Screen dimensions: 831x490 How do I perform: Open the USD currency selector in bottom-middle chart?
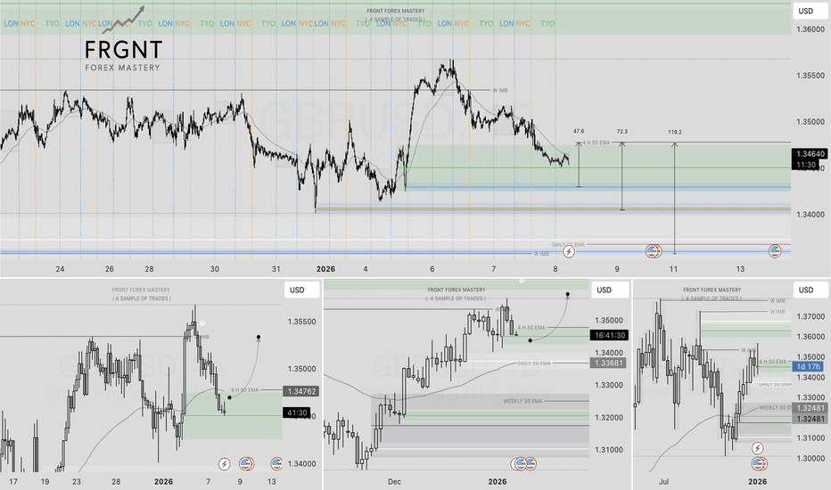[605, 290]
